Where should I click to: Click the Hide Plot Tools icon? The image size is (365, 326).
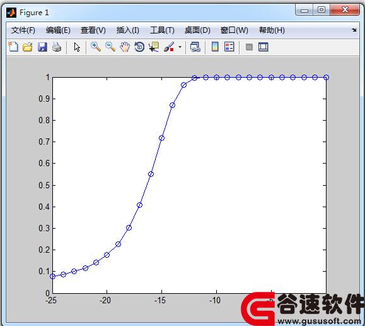point(249,47)
